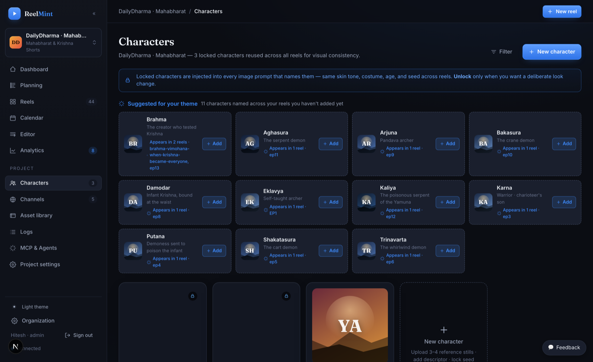Image resolution: width=593 pixels, height=362 pixels.
Task: Click the blue New character button
Action: 552,52
